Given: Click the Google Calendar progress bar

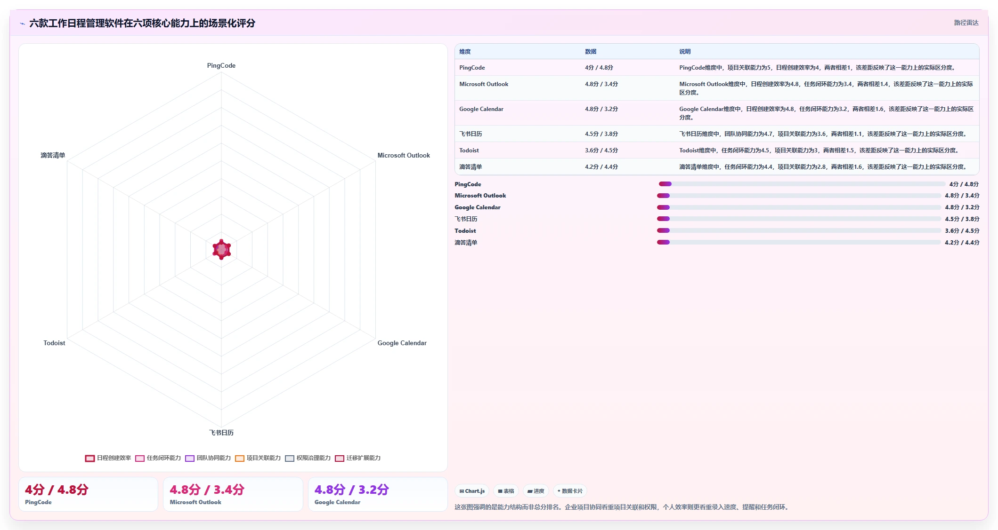Looking at the screenshot, I should click(x=799, y=207).
